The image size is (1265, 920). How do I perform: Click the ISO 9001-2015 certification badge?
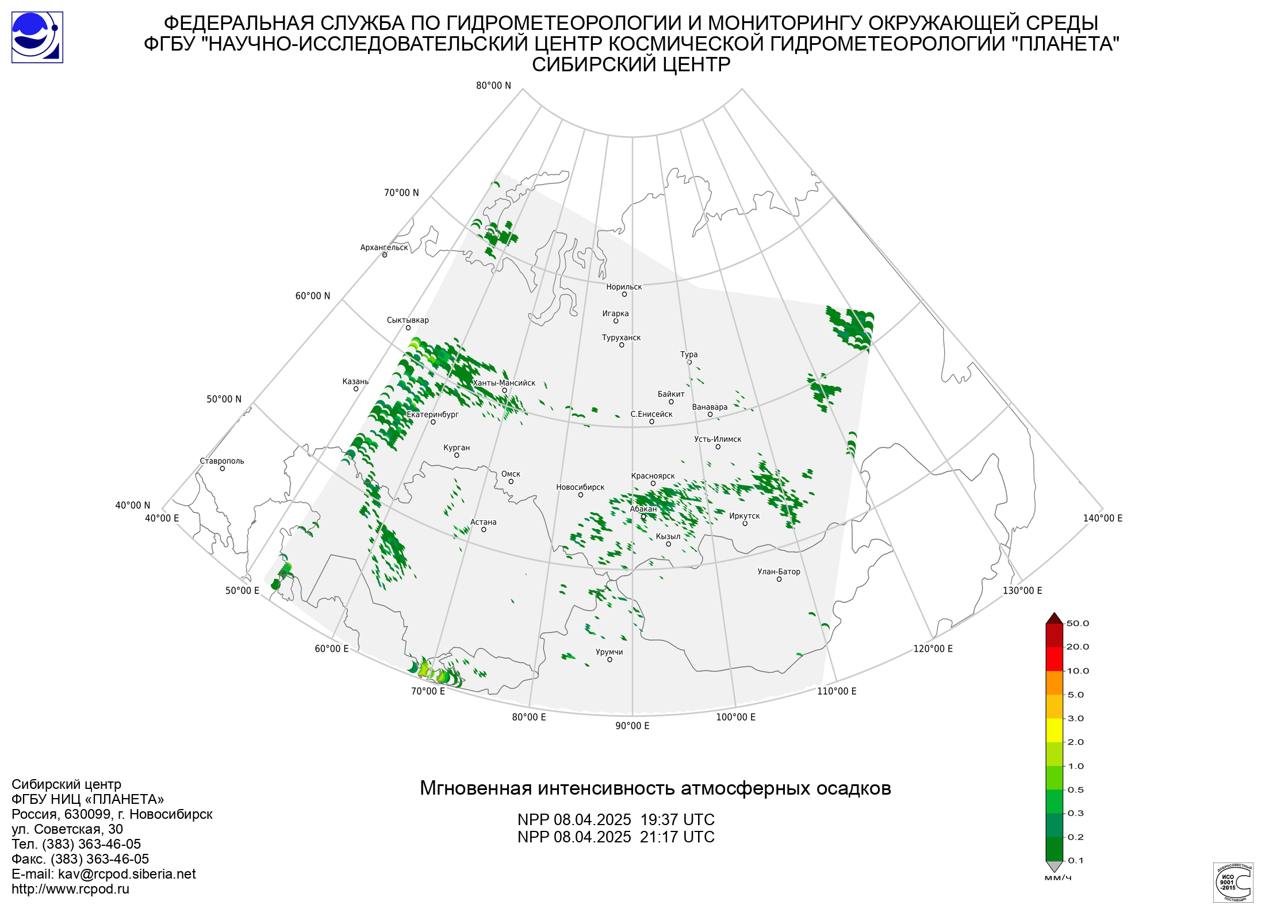click(x=1233, y=882)
